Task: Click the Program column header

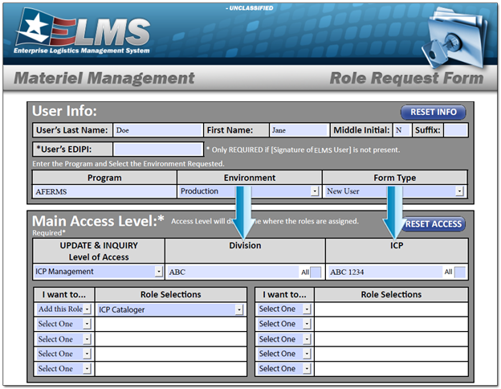Action: pos(104,178)
